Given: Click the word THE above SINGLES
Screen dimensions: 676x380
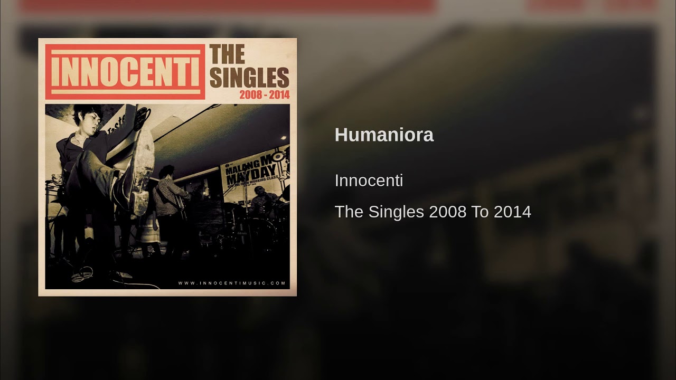Looking at the screenshot, I should point(227,54).
